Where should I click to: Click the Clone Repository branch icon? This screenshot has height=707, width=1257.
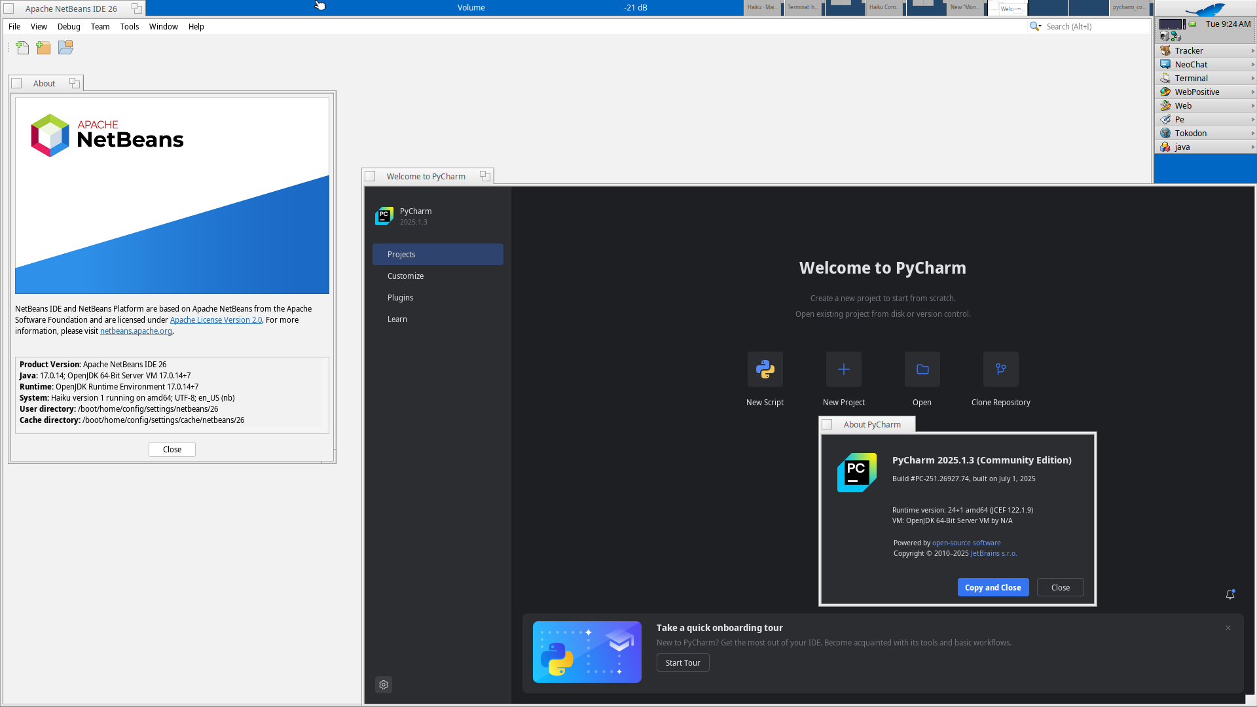(x=1000, y=369)
